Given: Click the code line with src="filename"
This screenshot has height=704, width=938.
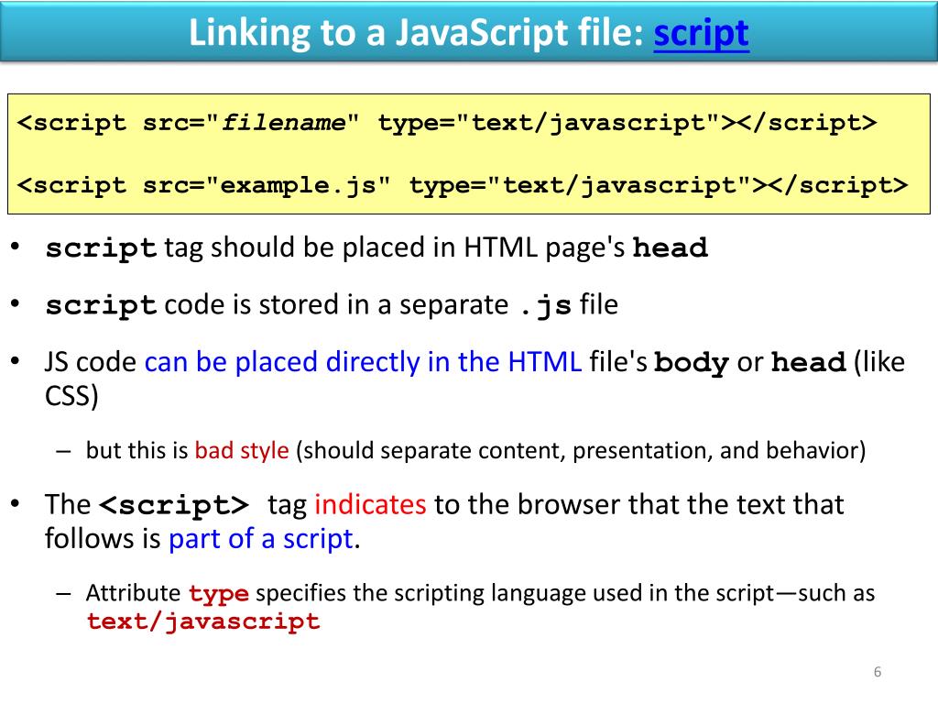Looking at the screenshot, I should (447, 123).
